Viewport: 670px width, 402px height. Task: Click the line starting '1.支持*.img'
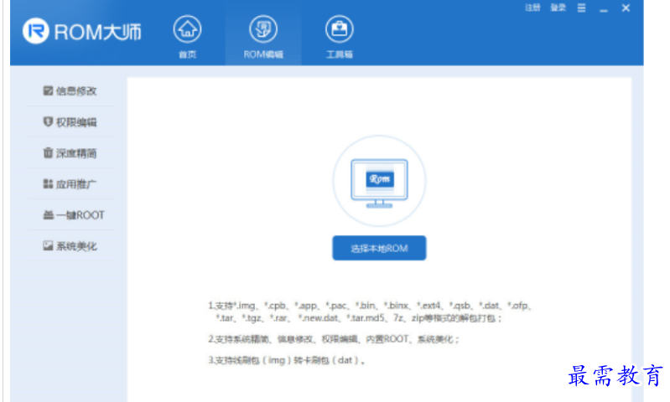370,306
